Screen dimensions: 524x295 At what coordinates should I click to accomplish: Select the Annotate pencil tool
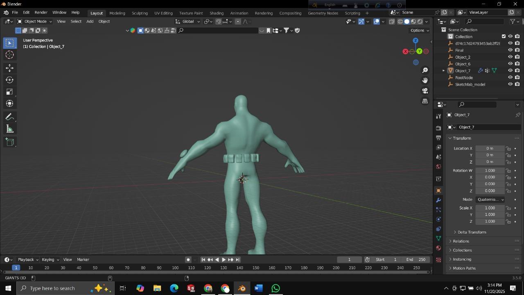pos(10,117)
